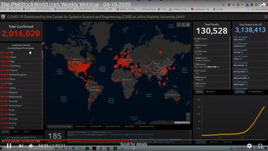Select the Admin0 list tab
Screen dimensions: 268x151
tap(5, 132)
